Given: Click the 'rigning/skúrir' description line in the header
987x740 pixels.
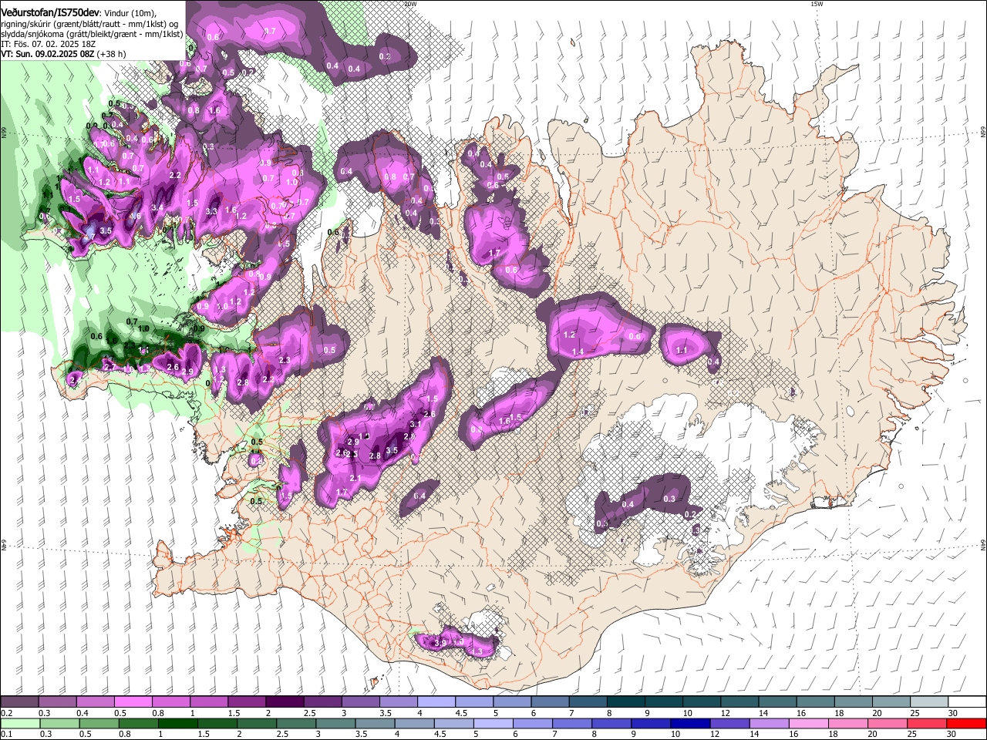Looking at the screenshot, I should tap(89, 24).
